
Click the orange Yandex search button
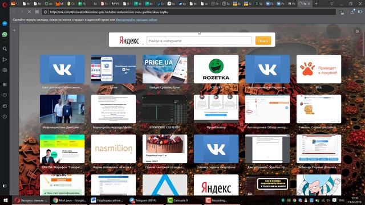tap(263, 40)
